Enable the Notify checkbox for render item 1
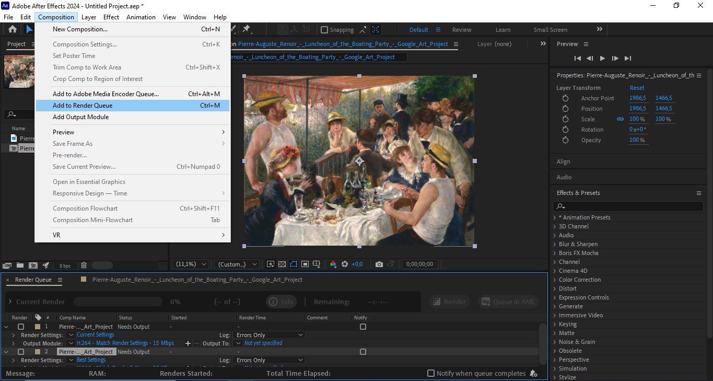Viewport: 713px width, 381px height. coord(363,326)
